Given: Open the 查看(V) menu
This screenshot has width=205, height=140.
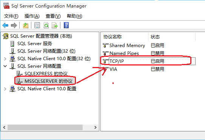Looking at the screenshot, I should point(53,16).
